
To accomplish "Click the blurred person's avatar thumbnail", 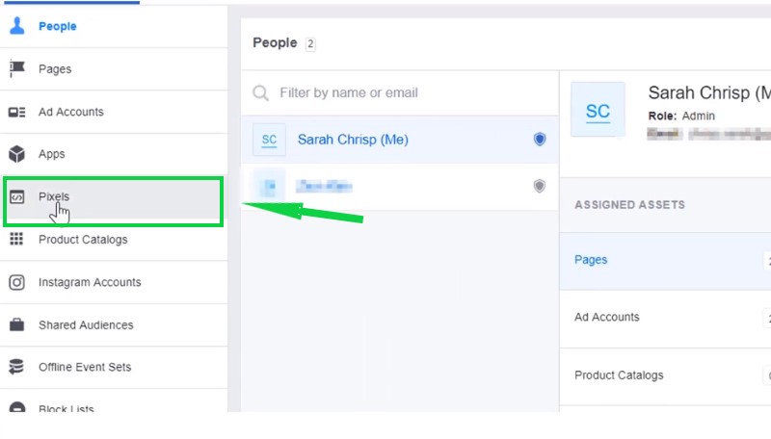I will tap(269, 187).
